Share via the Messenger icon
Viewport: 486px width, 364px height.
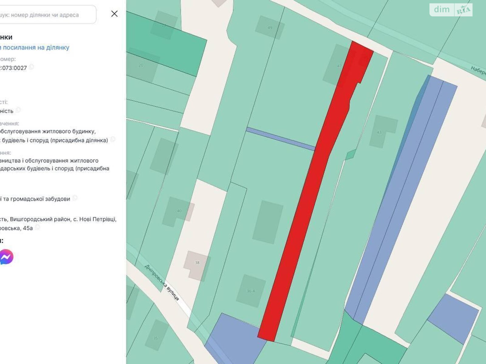[x=6, y=257]
